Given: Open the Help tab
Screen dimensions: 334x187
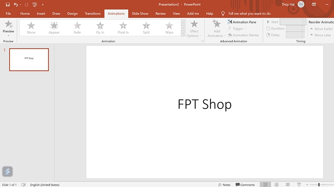Looking at the screenshot, I should (x=210, y=14).
